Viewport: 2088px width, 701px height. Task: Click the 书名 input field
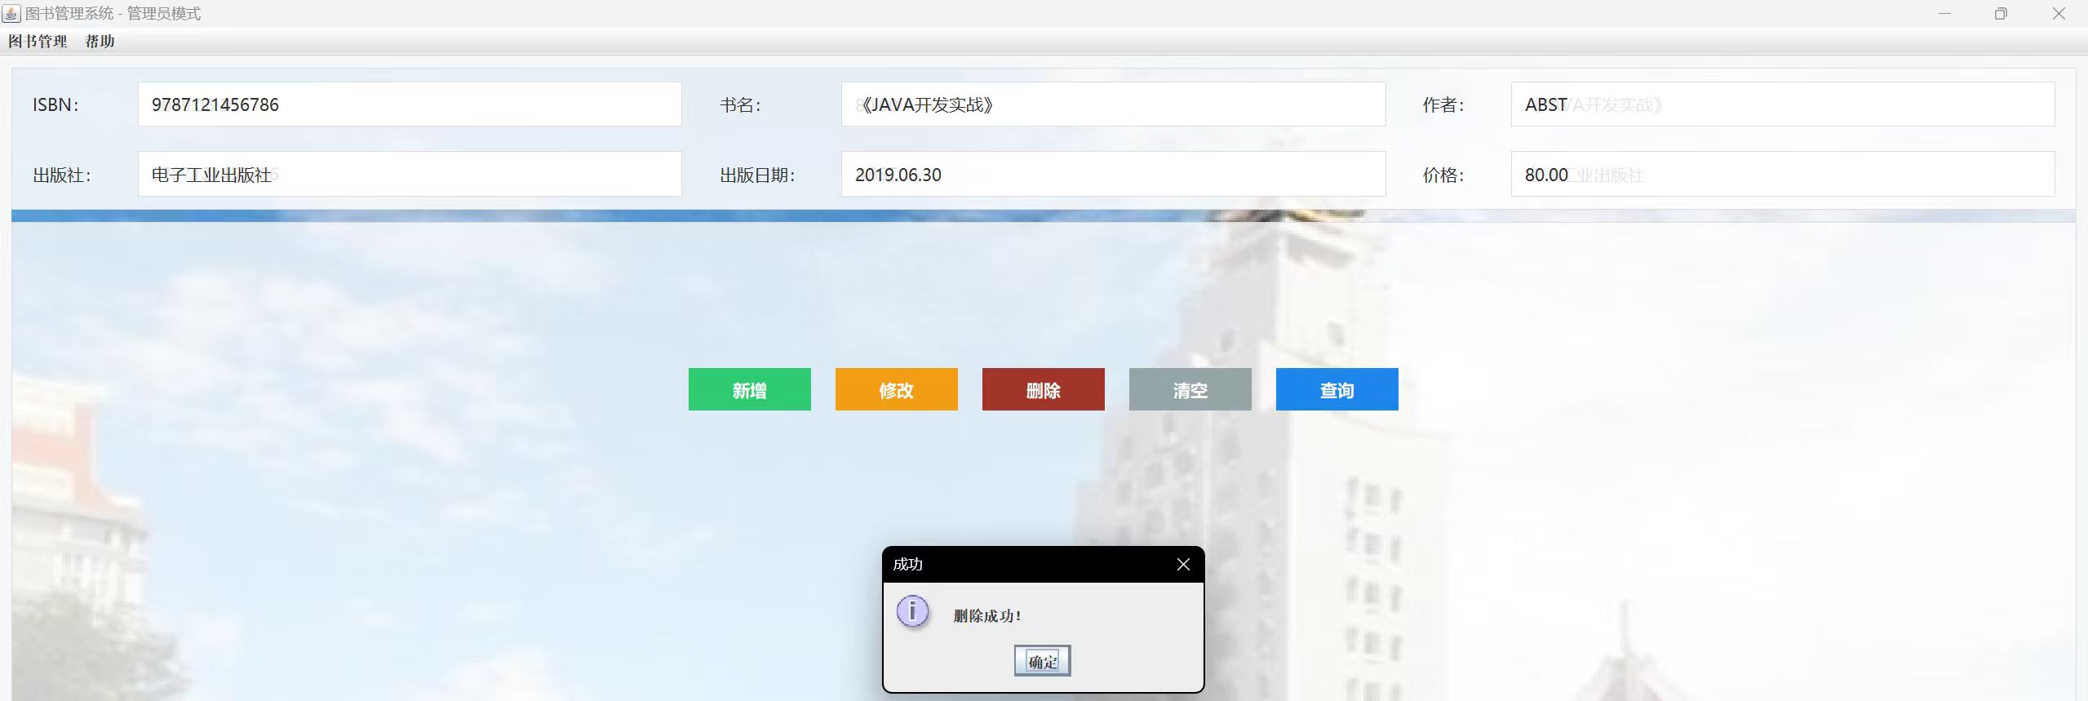click(x=1113, y=104)
